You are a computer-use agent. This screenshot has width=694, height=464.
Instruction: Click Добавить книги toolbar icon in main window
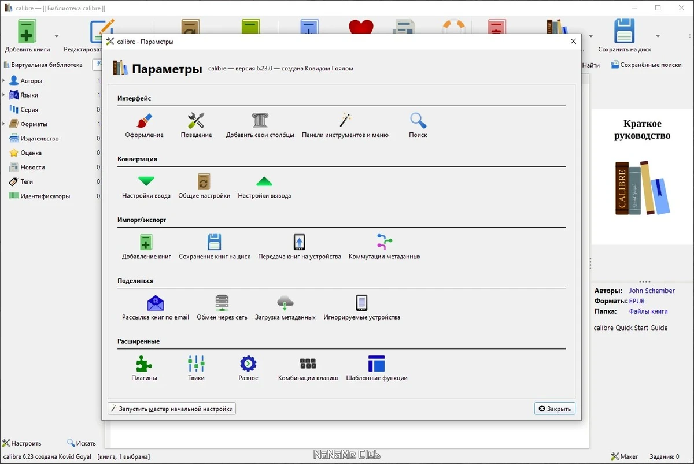[27, 36]
